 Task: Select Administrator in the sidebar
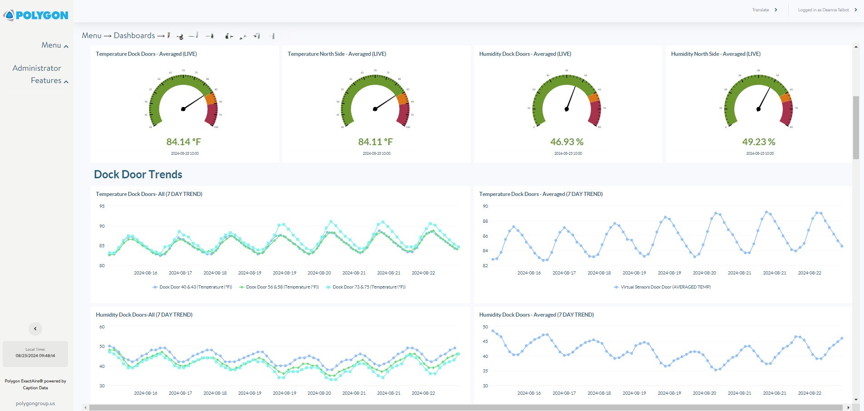pyautogui.click(x=37, y=68)
